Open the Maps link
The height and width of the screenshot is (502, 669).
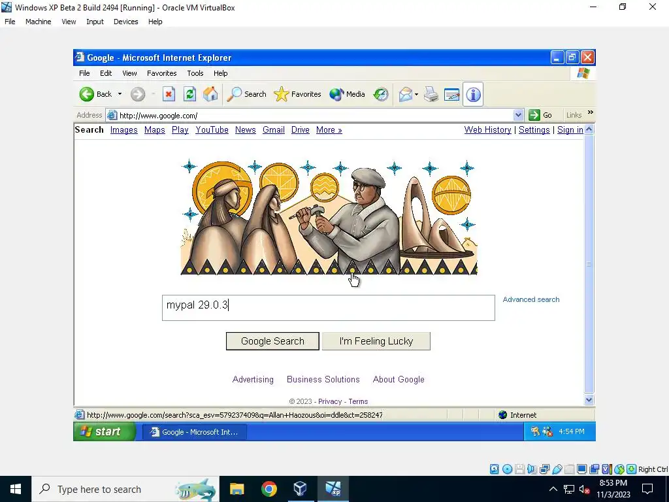point(154,130)
